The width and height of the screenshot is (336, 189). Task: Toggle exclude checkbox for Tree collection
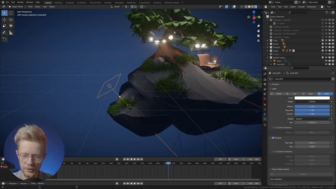[x=323, y=40]
